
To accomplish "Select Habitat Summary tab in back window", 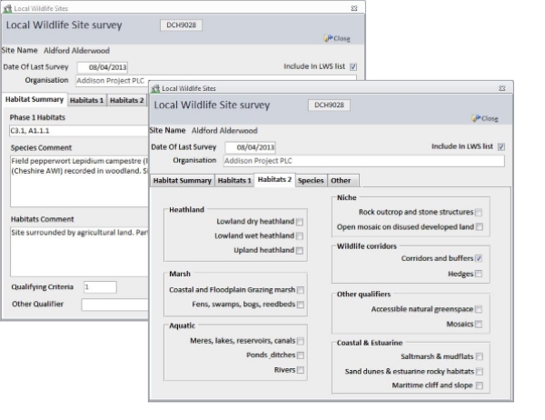I will coord(35,99).
